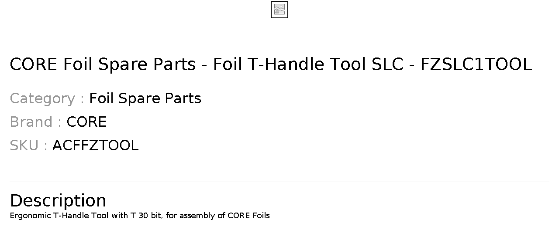The width and height of the screenshot is (559, 230).
Task: Click the 'SKU :' label
Action: click(x=29, y=145)
